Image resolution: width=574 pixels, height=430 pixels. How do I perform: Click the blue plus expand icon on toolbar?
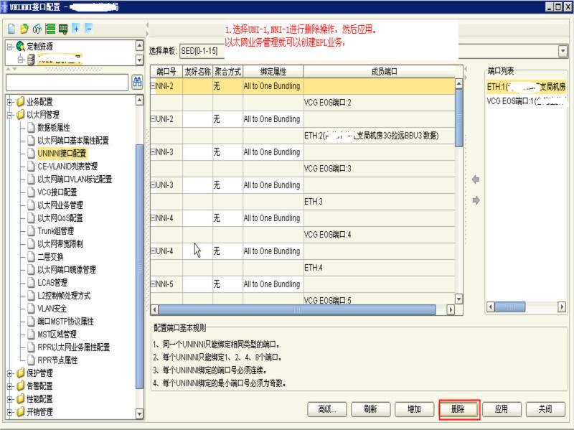pyautogui.click(x=76, y=29)
